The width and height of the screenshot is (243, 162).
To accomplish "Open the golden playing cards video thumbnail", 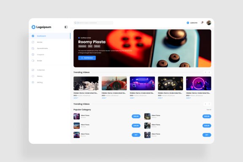I will tap(170, 83).
